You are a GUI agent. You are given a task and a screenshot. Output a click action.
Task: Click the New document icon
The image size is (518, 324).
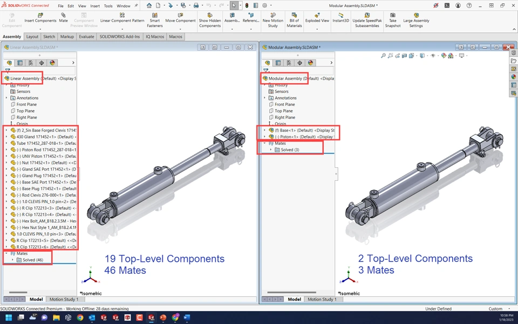click(x=158, y=5)
